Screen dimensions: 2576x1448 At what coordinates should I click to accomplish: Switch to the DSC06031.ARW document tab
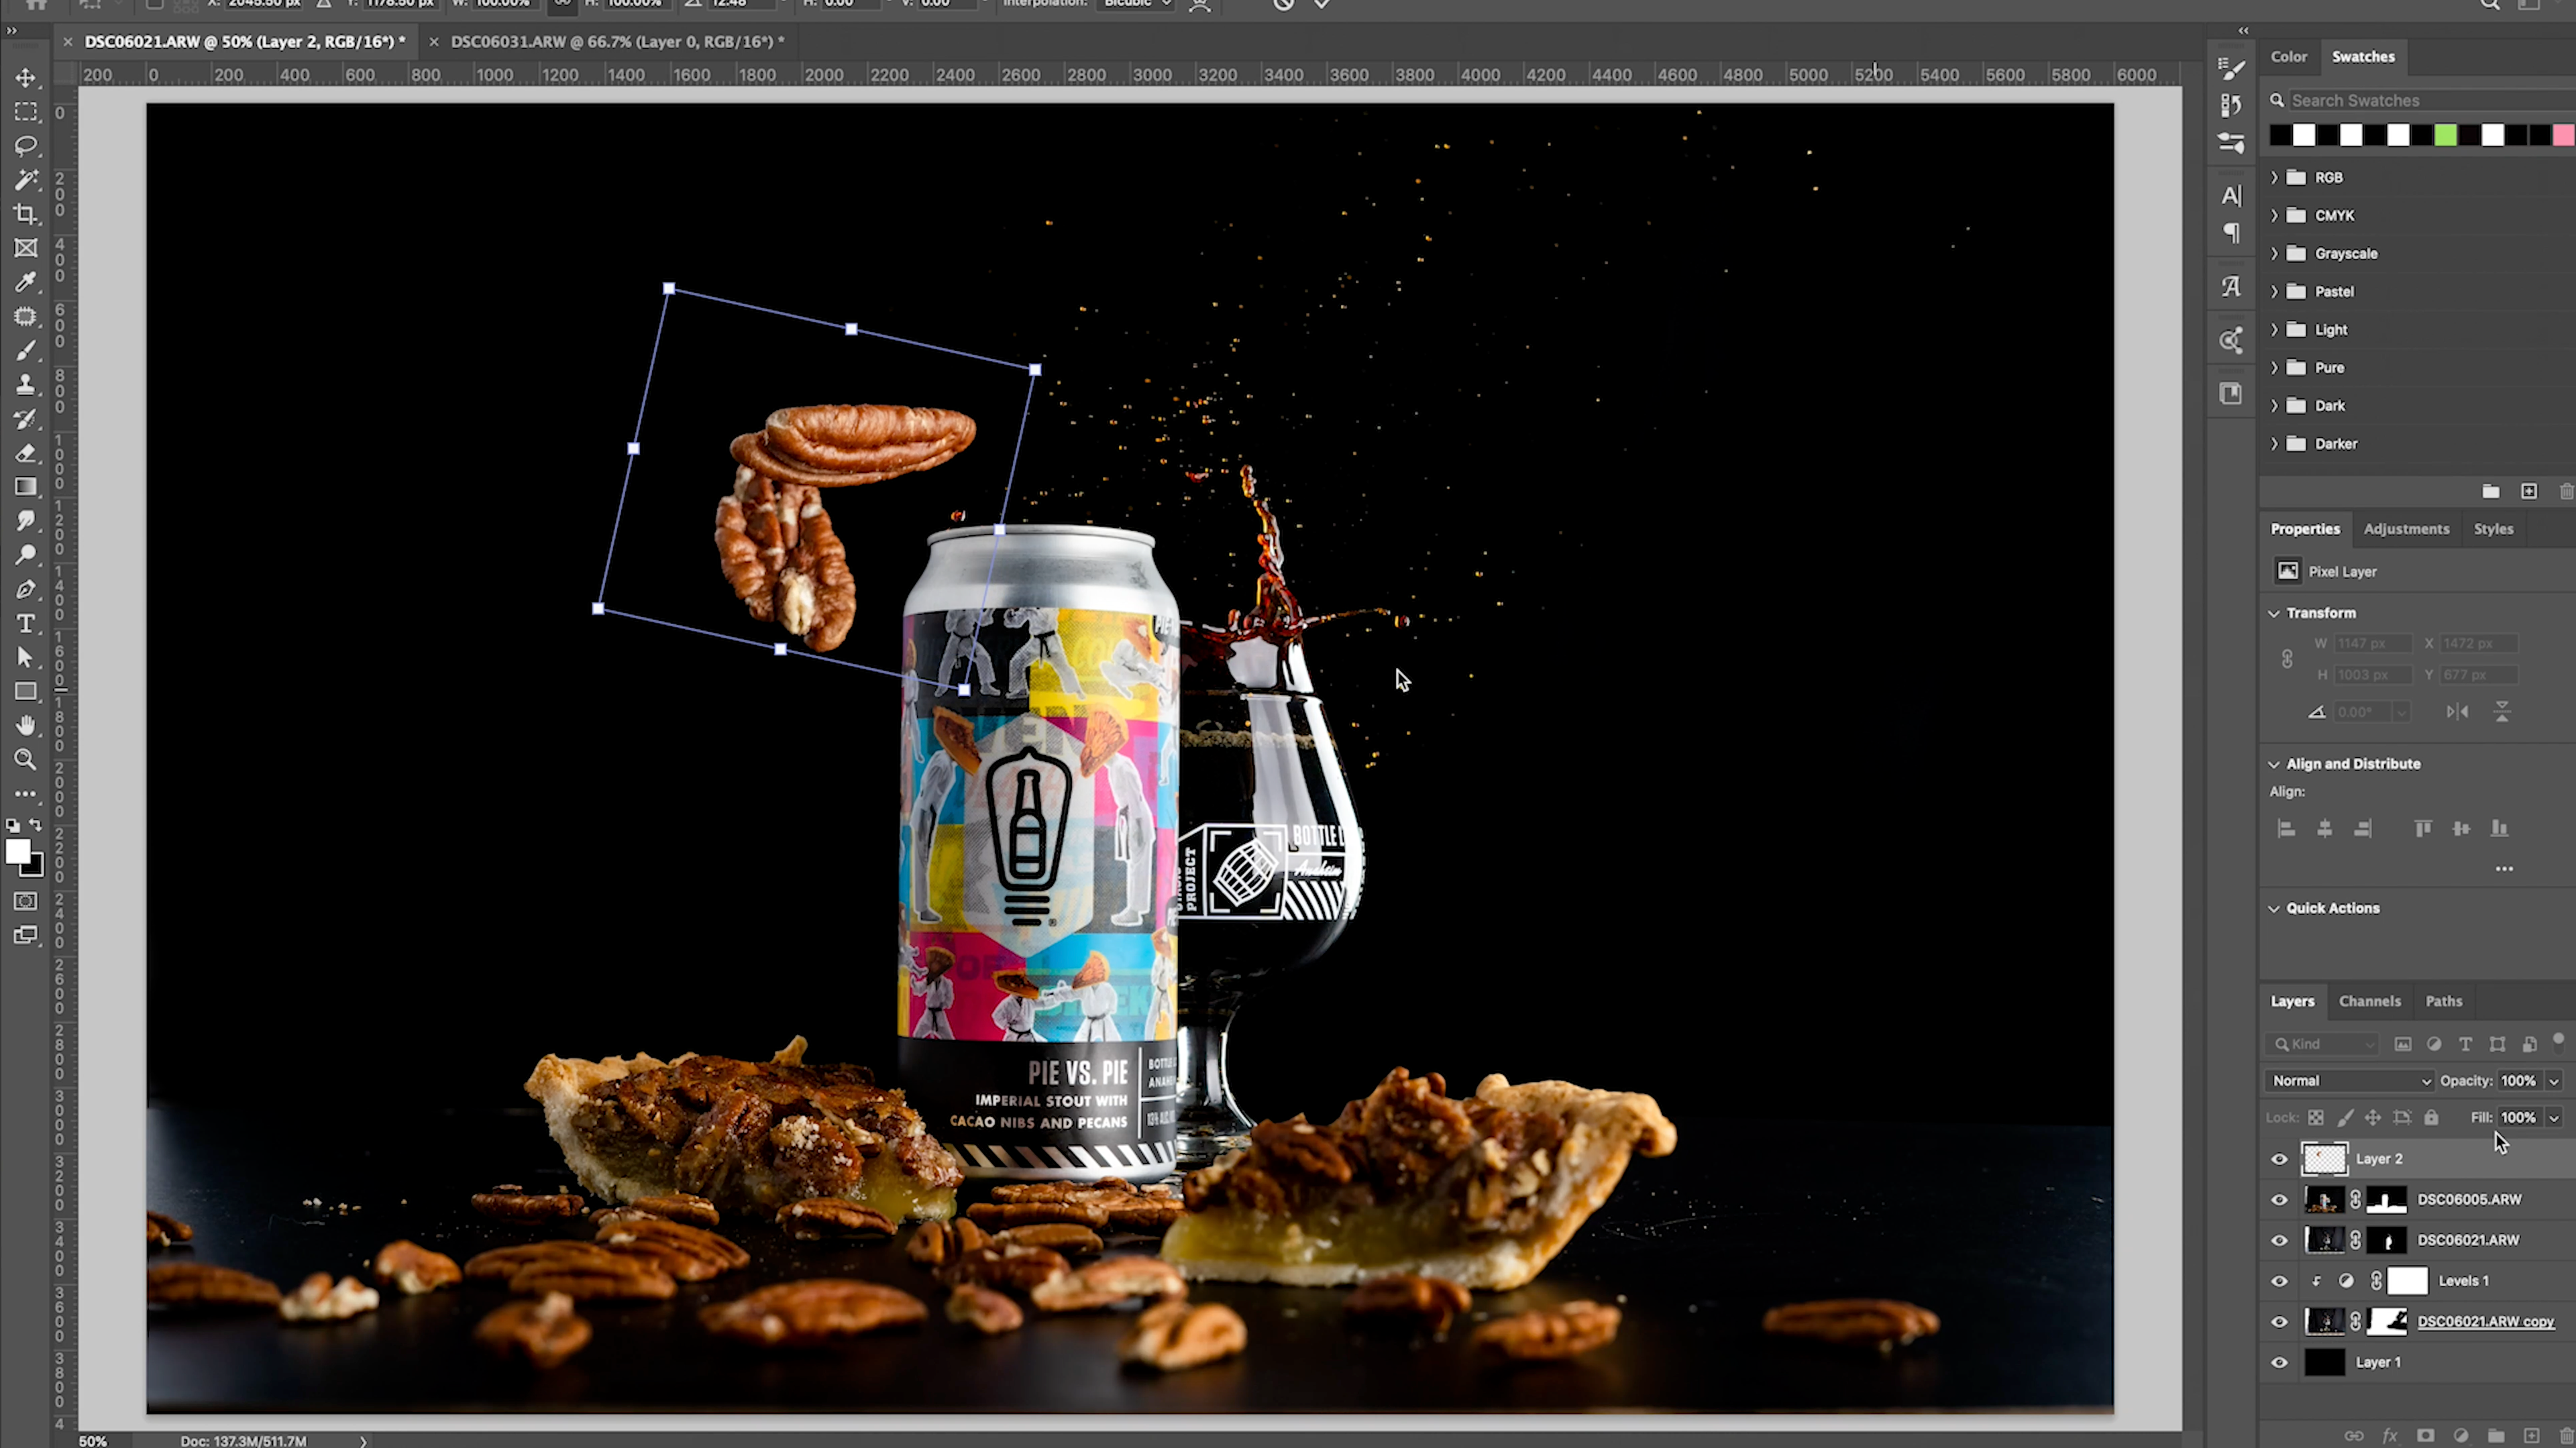pyautogui.click(x=617, y=41)
